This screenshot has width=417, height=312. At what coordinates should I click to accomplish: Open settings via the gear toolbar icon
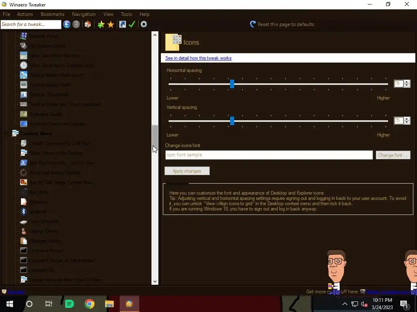(x=144, y=24)
